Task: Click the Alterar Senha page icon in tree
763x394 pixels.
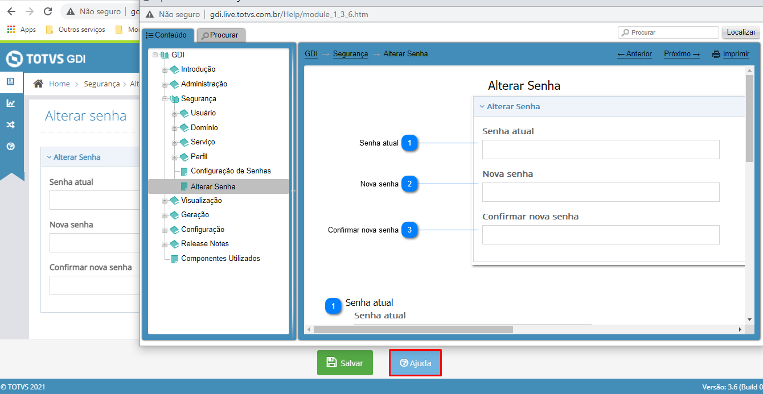Action: pyautogui.click(x=184, y=186)
